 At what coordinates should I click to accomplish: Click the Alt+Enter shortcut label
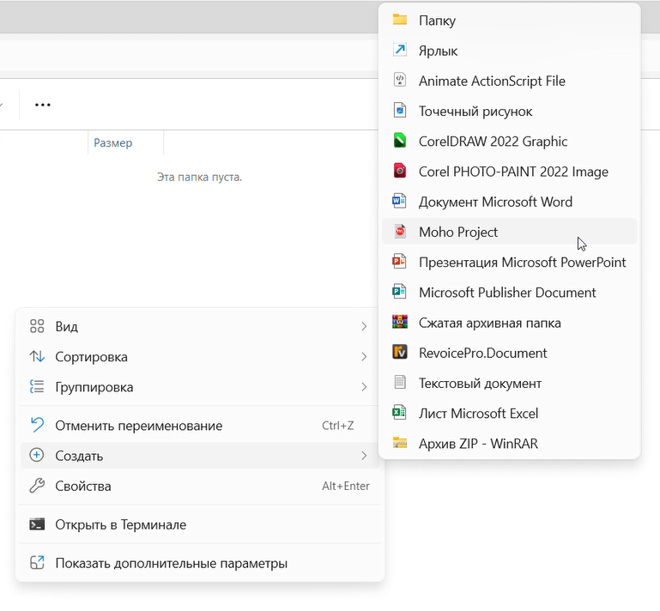point(346,486)
